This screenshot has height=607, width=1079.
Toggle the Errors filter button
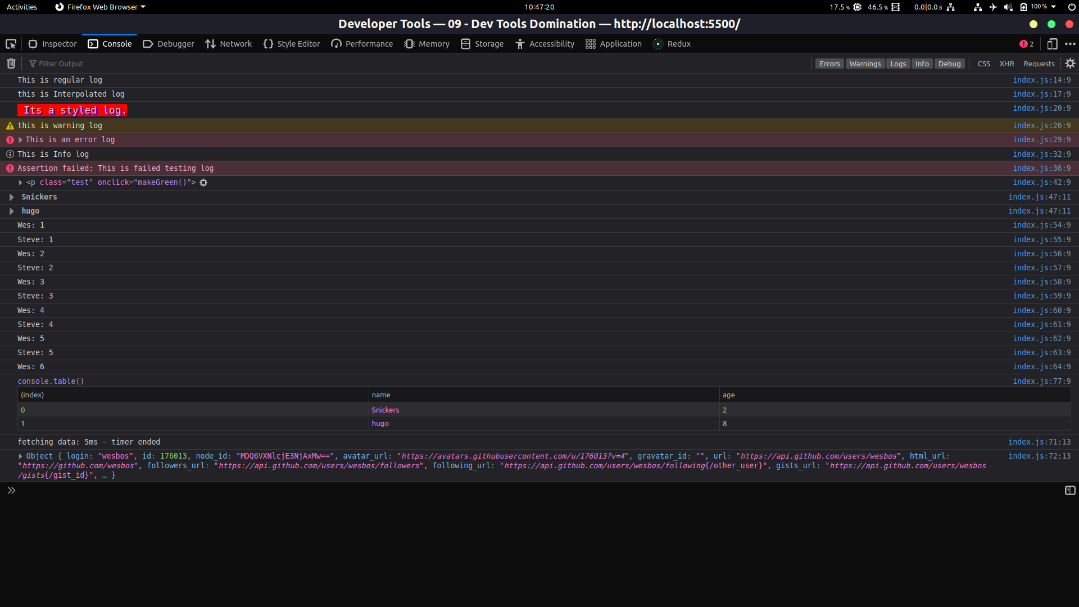(x=829, y=64)
